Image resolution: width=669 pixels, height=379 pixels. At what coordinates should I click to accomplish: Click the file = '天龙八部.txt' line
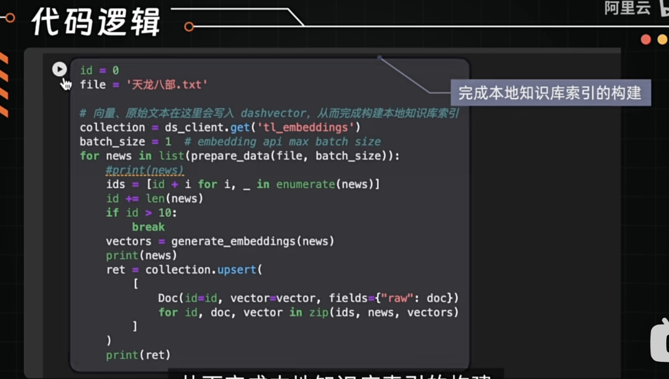tap(144, 85)
